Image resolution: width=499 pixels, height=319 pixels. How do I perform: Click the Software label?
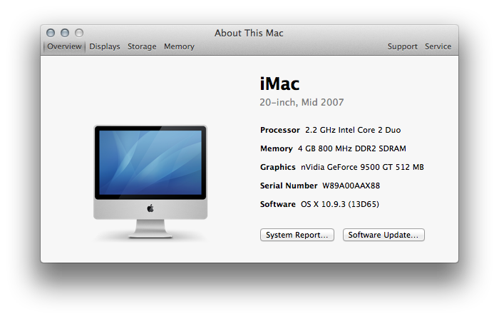tap(278, 204)
